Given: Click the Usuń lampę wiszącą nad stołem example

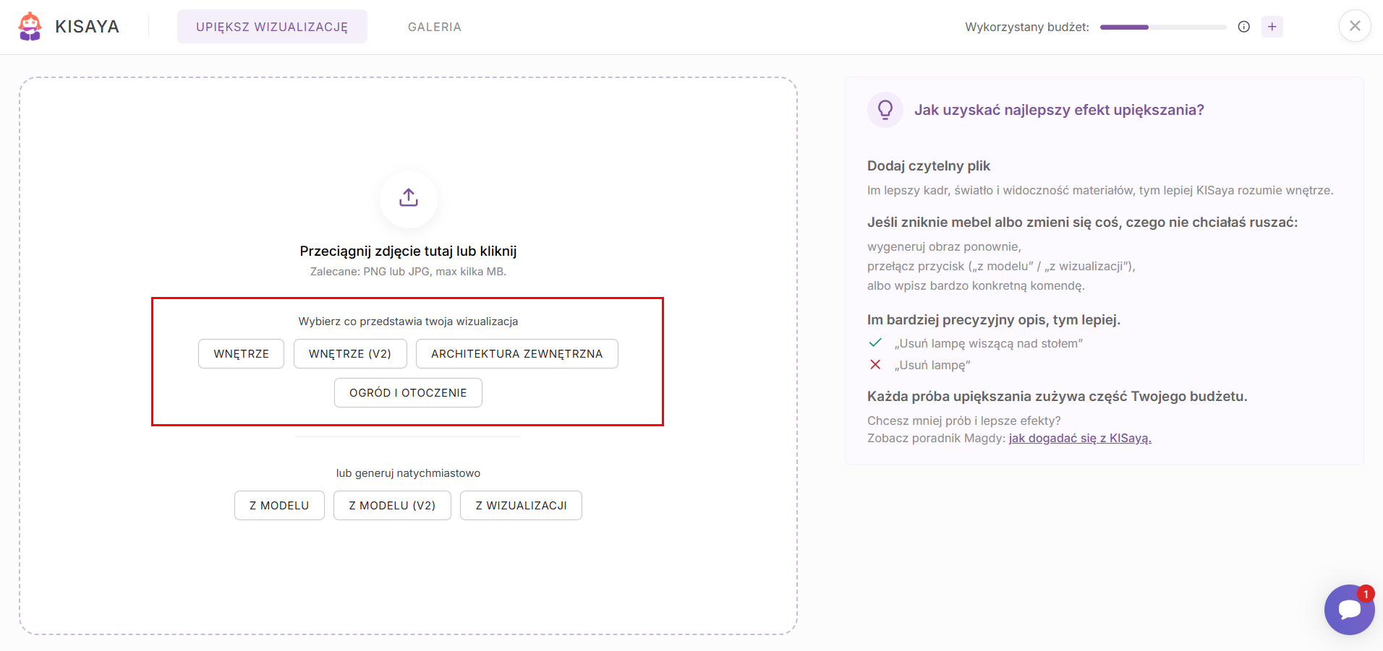Looking at the screenshot, I should [988, 343].
